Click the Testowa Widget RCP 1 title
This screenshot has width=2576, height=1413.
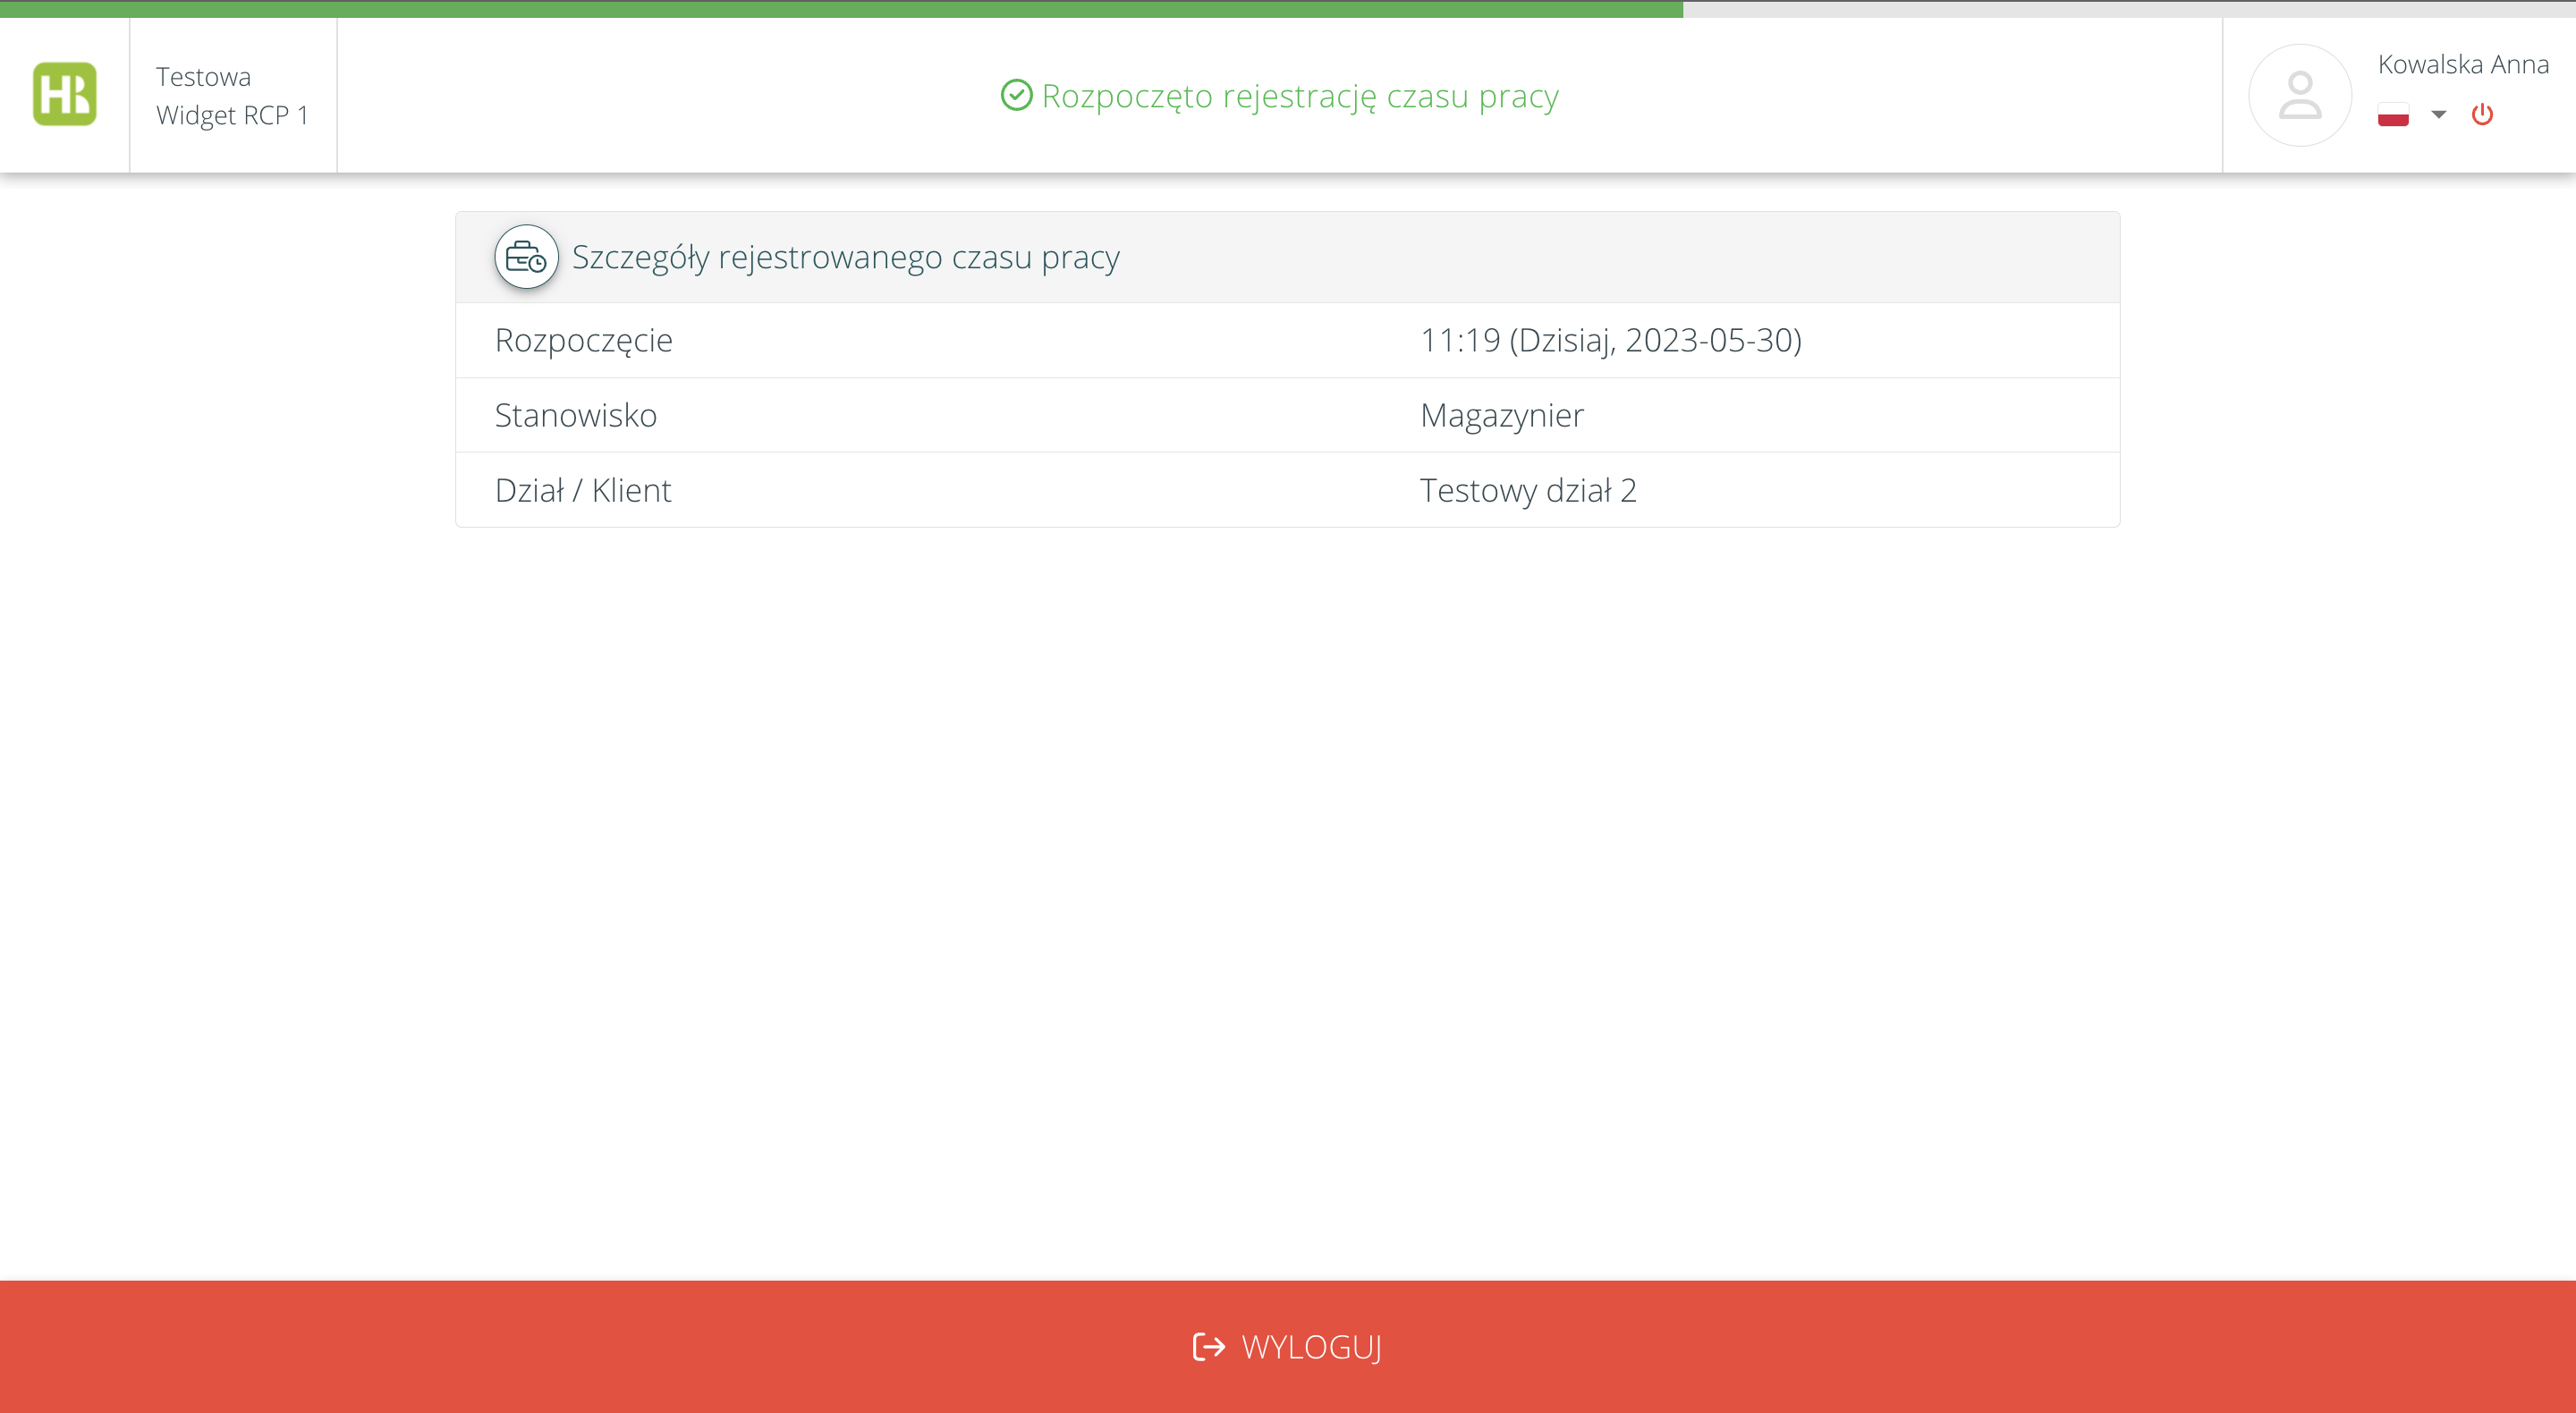click(232, 96)
